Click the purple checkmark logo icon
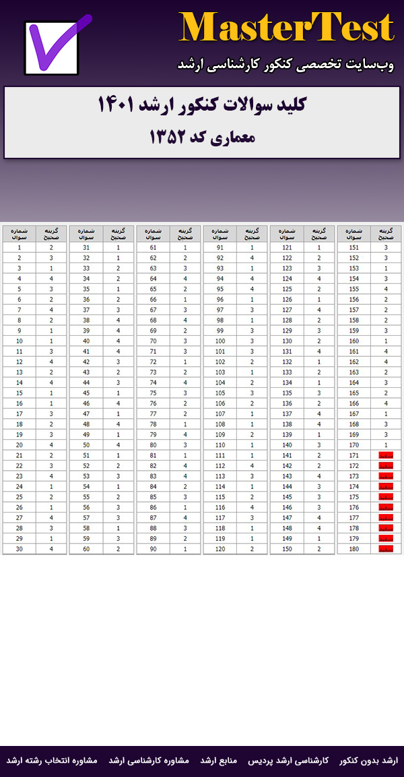The height and width of the screenshot is (777, 404). click(x=58, y=46)
